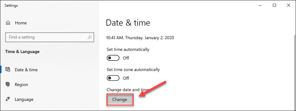296x111 pixels.
Task: Click the Find a setting search box
Action: point(50,37)
